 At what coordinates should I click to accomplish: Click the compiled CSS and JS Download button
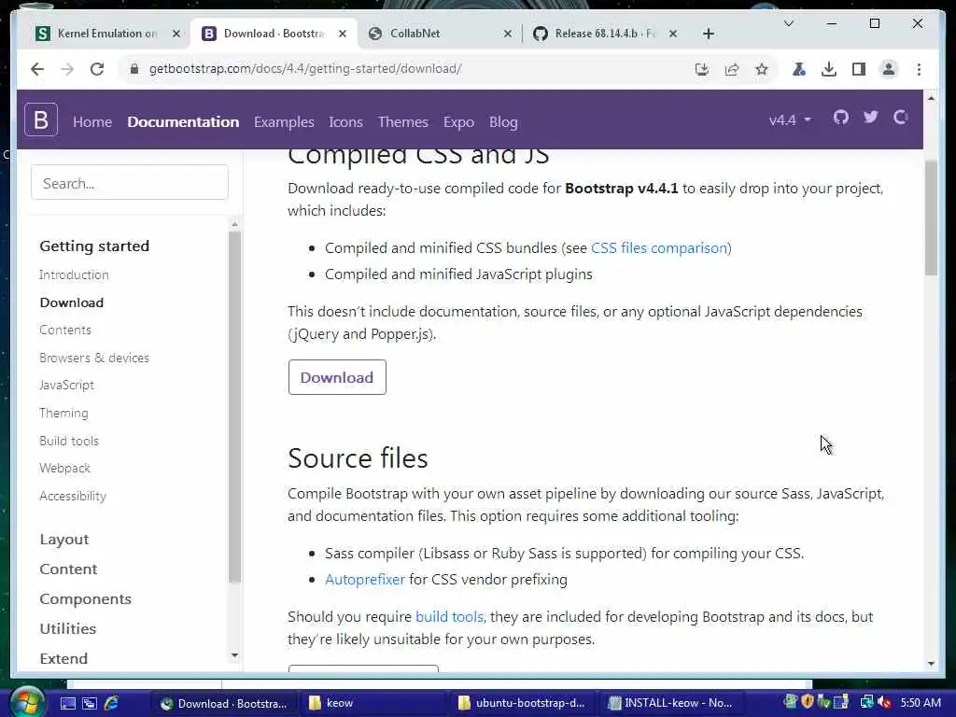pyautogui.click(x=337, y=377)
